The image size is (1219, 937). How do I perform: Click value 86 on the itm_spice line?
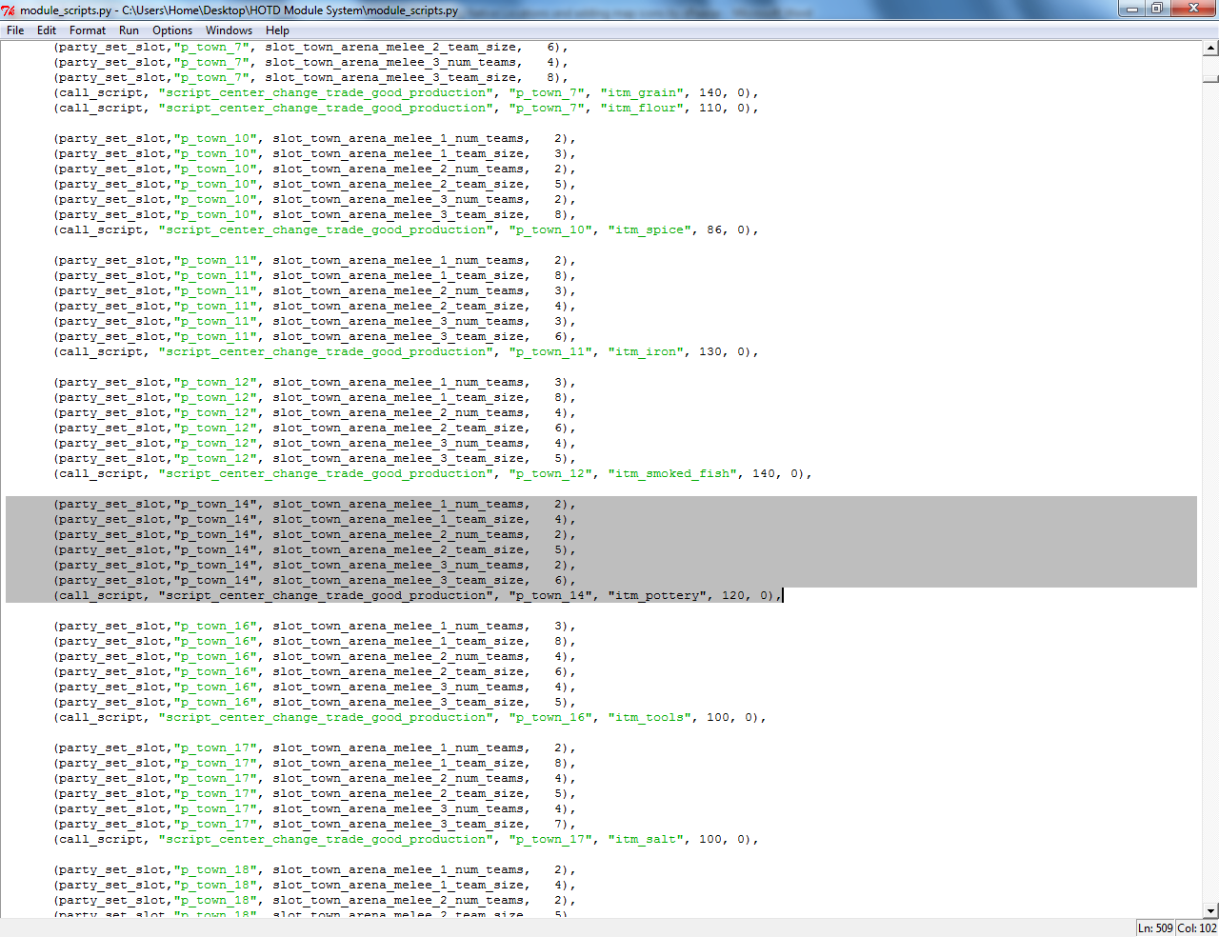714,230
